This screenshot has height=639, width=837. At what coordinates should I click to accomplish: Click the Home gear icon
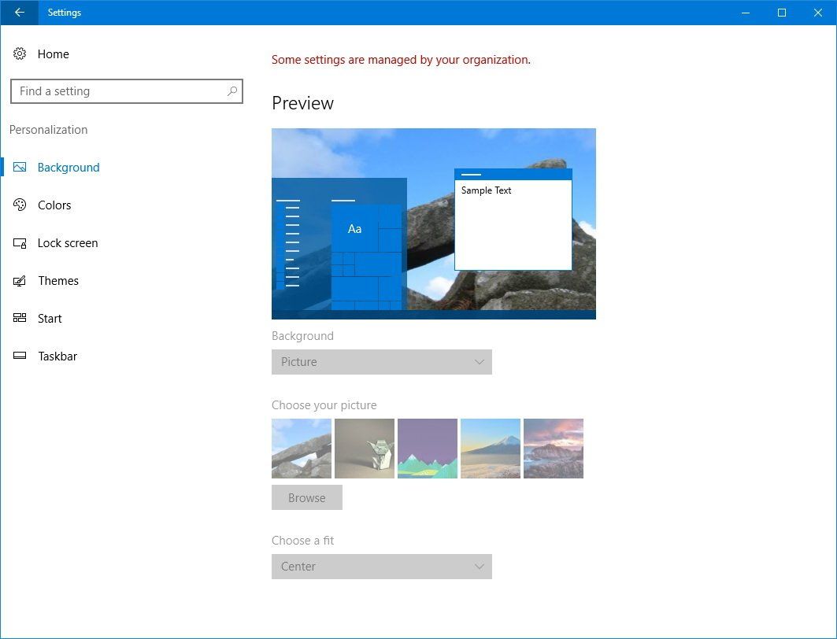click(19, 54)
